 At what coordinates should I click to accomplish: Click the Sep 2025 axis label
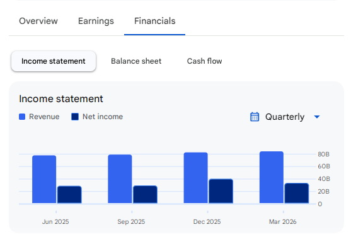[131, 222]
